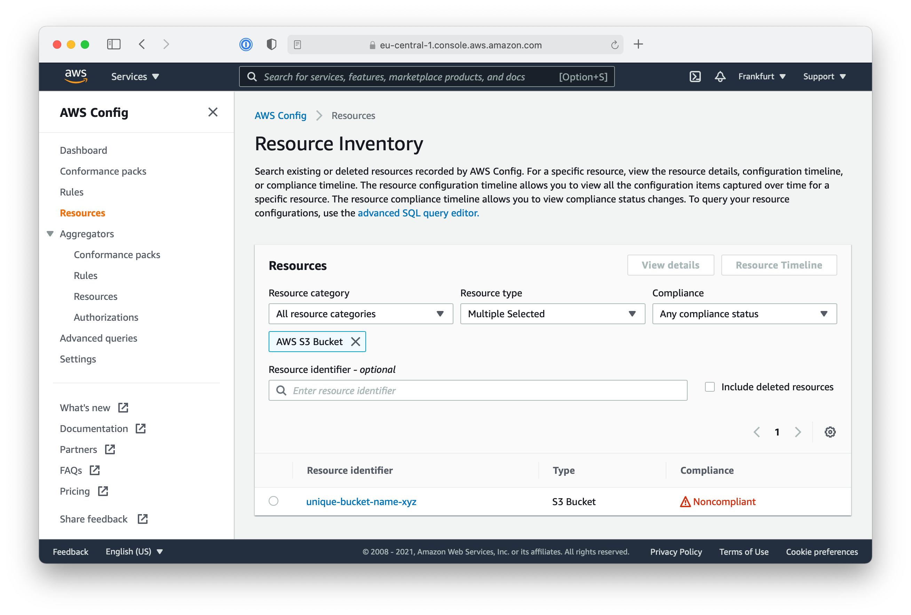Click the settings gear icon in results

(830, 432)
